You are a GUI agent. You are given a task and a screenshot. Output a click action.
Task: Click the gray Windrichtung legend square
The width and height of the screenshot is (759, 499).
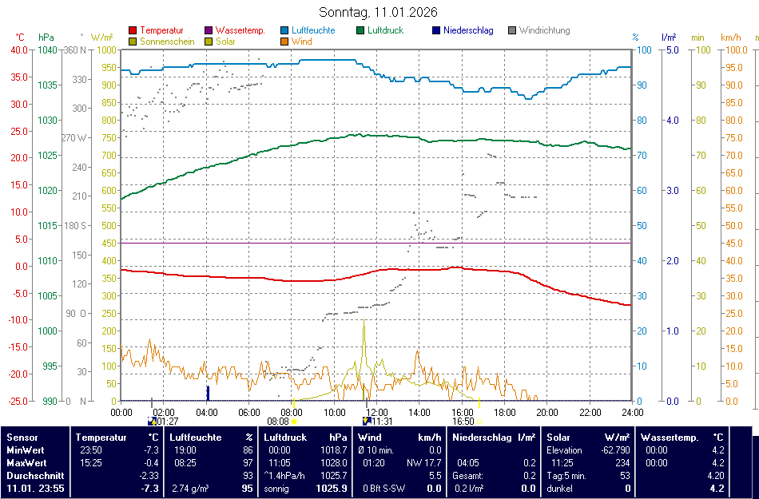click(512, 31)
